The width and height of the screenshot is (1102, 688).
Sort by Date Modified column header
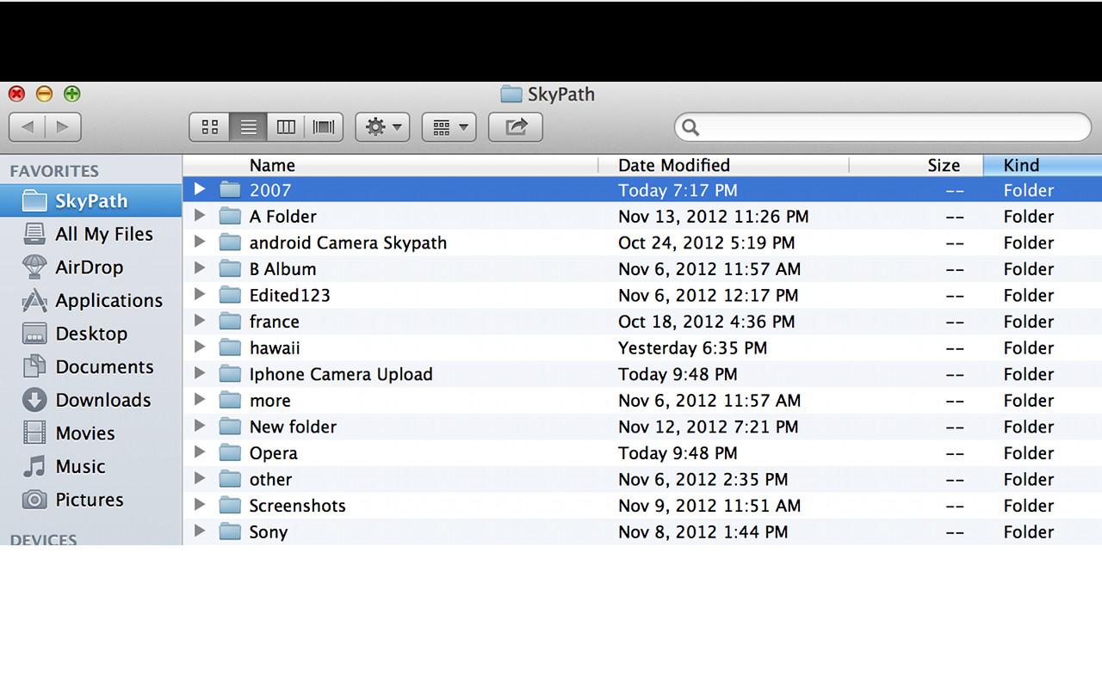673,165
